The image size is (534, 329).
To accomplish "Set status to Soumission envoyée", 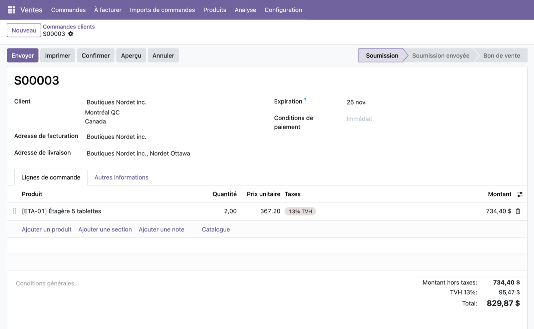I will coord(441,55).
